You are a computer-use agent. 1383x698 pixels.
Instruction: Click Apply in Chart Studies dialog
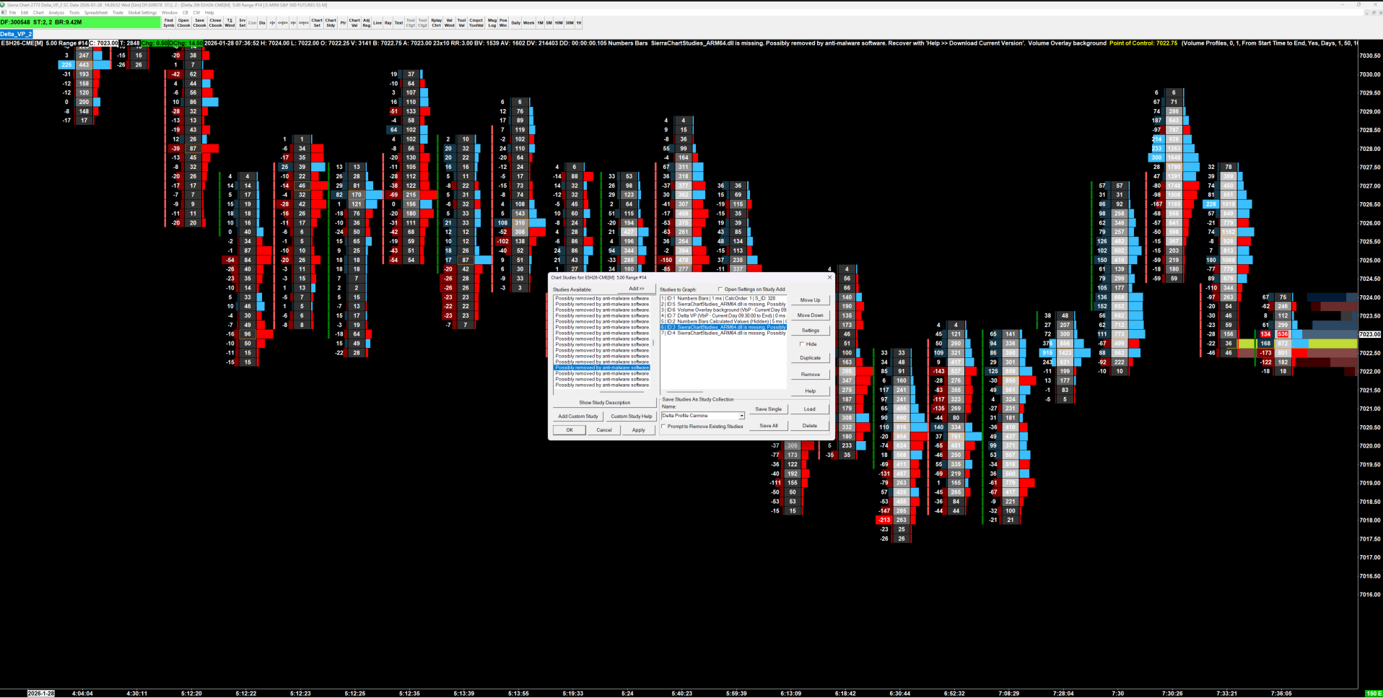tap(639, 429)
